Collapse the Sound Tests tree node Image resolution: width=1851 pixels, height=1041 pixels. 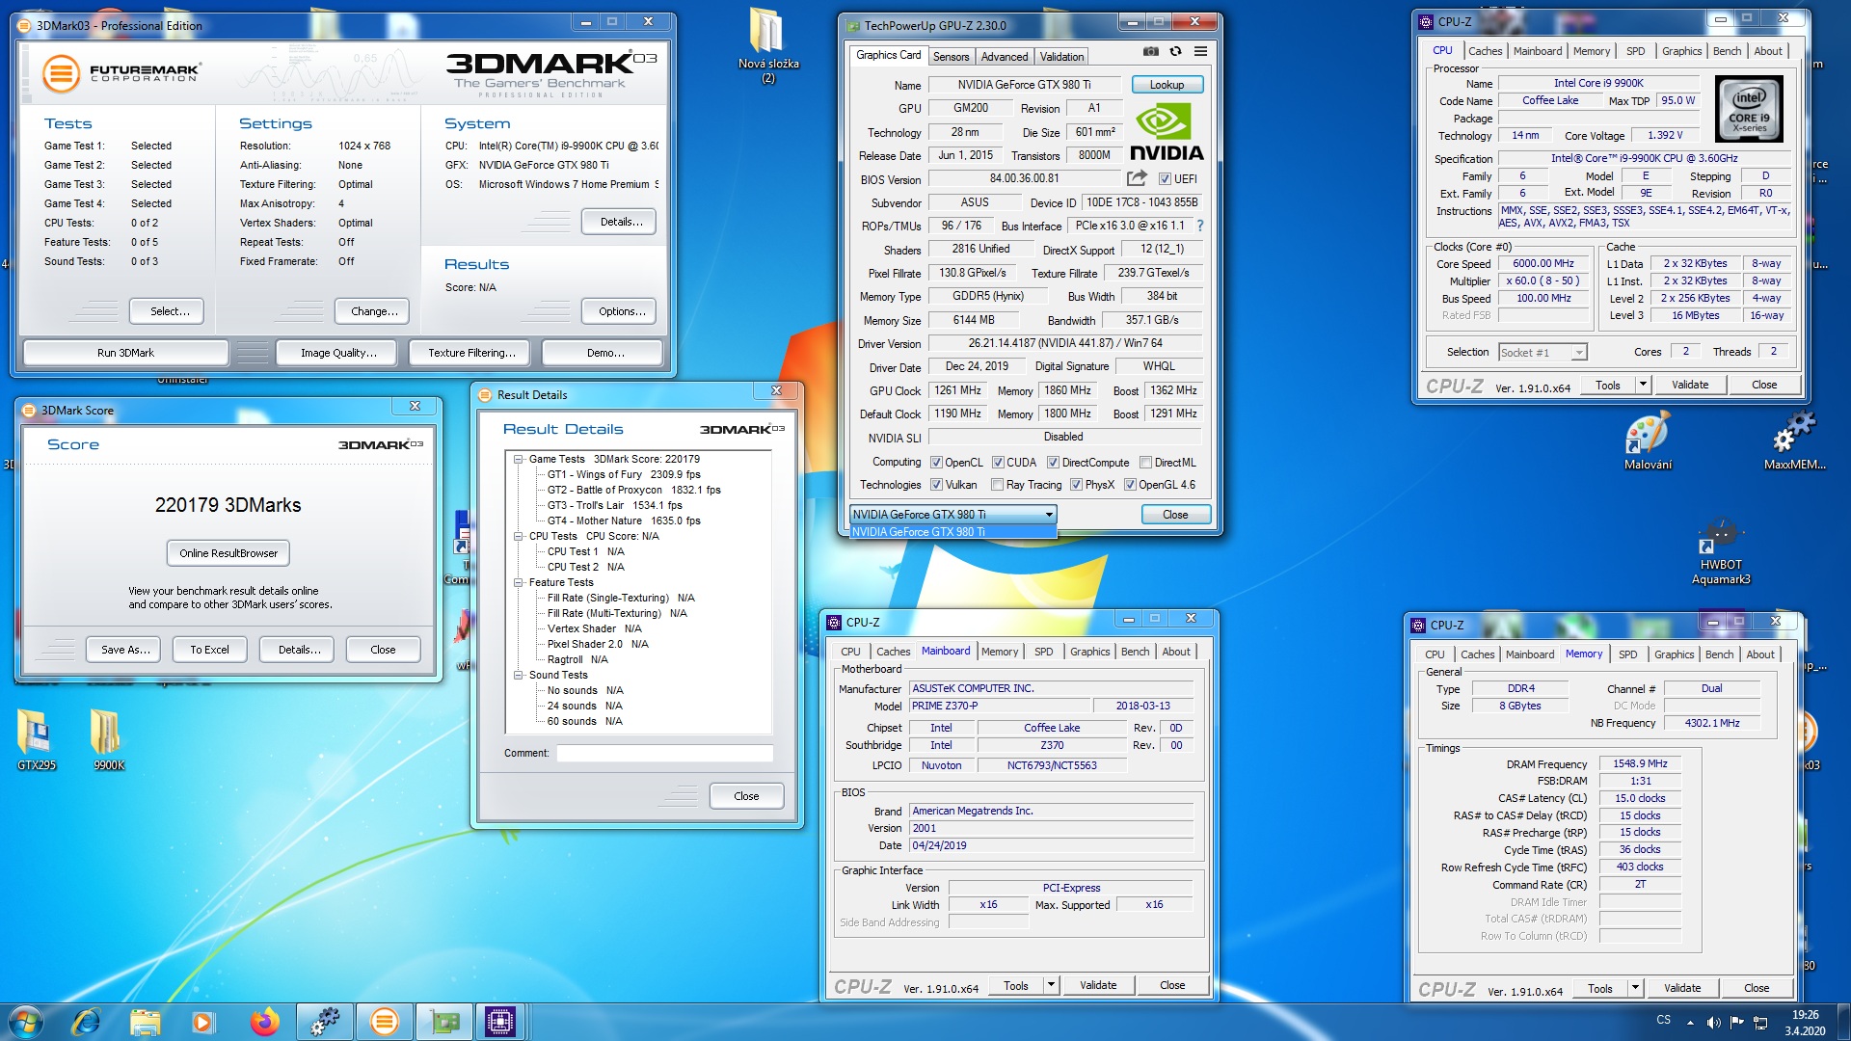[x=519, y=675]
